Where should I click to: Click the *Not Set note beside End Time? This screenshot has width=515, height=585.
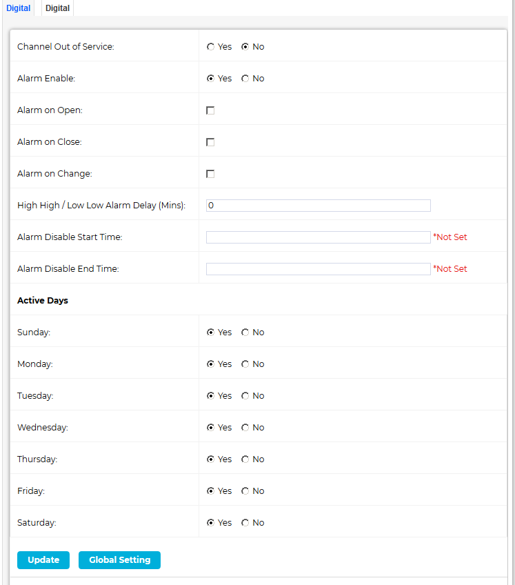click(450, 268)
